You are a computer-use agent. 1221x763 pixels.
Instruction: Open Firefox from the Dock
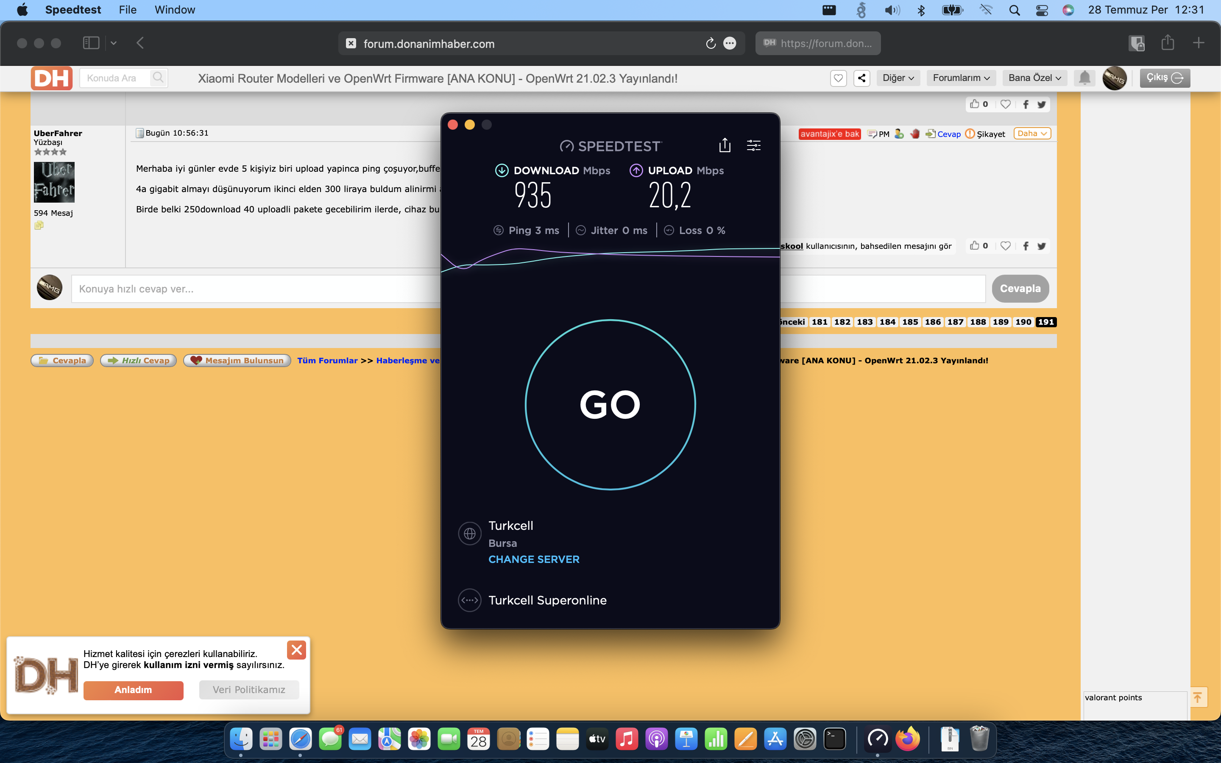tap(907, 739)
